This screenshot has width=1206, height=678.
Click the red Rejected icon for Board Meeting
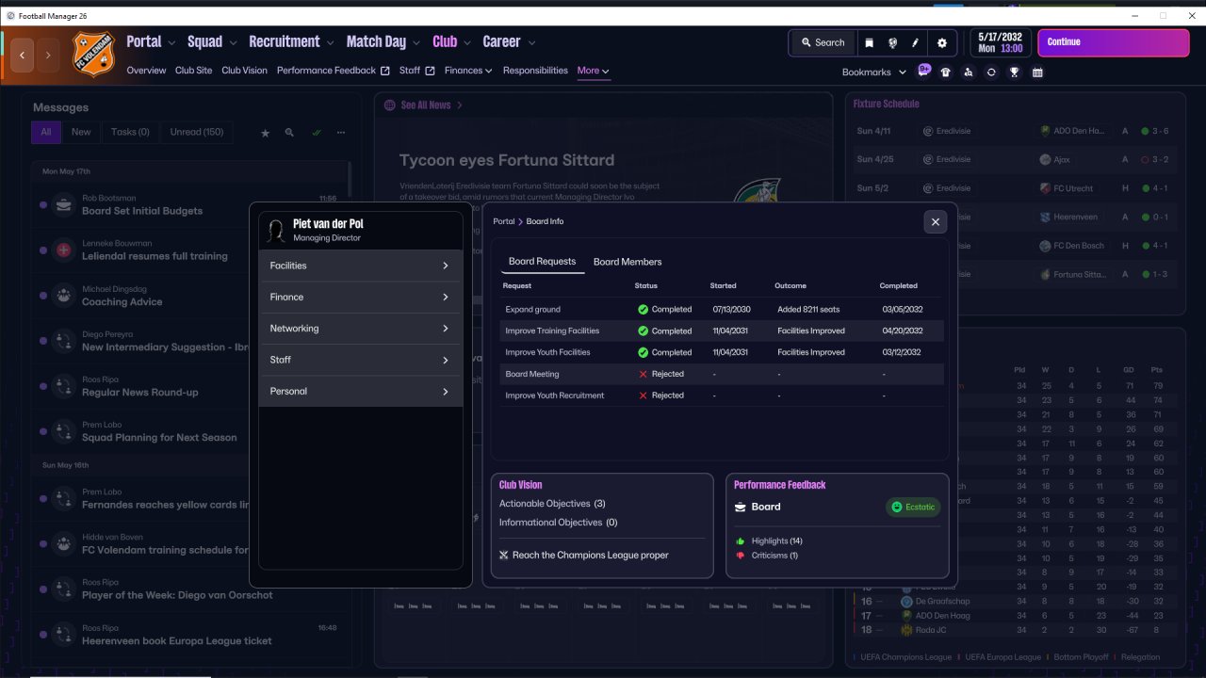[644, 374]
